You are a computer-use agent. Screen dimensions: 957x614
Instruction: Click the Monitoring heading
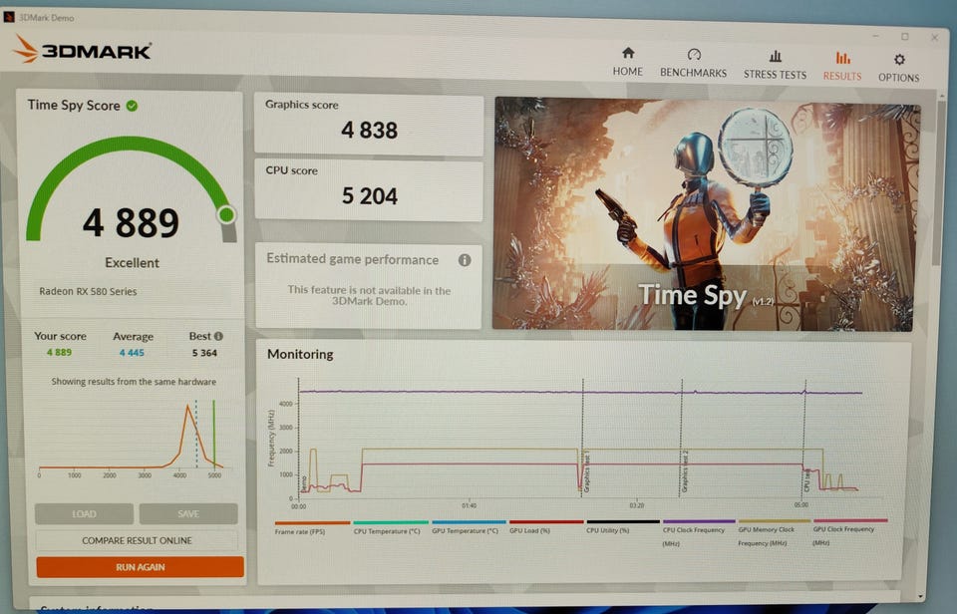pos(300,355)
